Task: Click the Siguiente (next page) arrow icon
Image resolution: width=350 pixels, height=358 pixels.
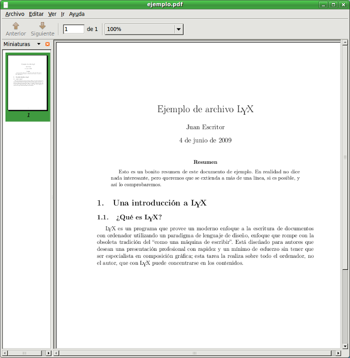Action: coord(42,26)
